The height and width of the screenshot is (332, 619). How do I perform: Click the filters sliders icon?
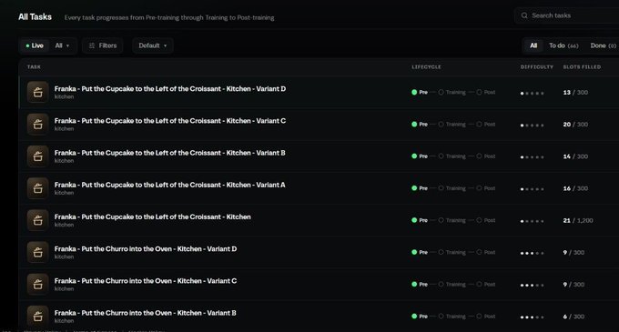[92, 45]
